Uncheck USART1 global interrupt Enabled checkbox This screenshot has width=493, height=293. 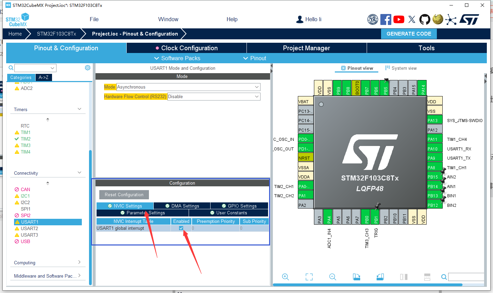tap(181, 228)
